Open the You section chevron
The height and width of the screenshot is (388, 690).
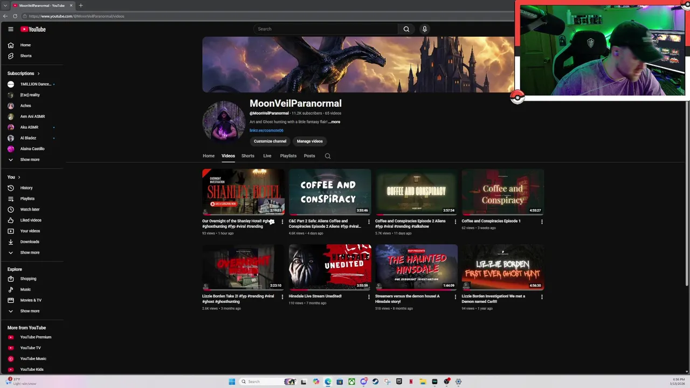(x=19, y=177)
